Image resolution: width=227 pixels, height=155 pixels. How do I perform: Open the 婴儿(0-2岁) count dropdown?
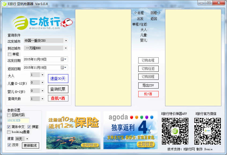(42, 91)
